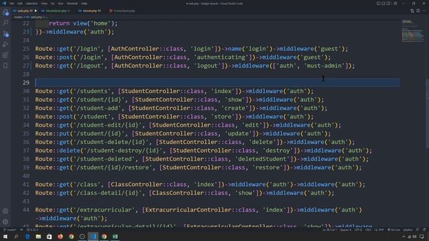The image size is (429, 241).
Task: Open the editor More Actions menu
Action: click(x=424, y=11)
